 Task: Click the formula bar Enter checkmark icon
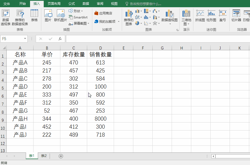pyautogui.click(x=50, y=39)
